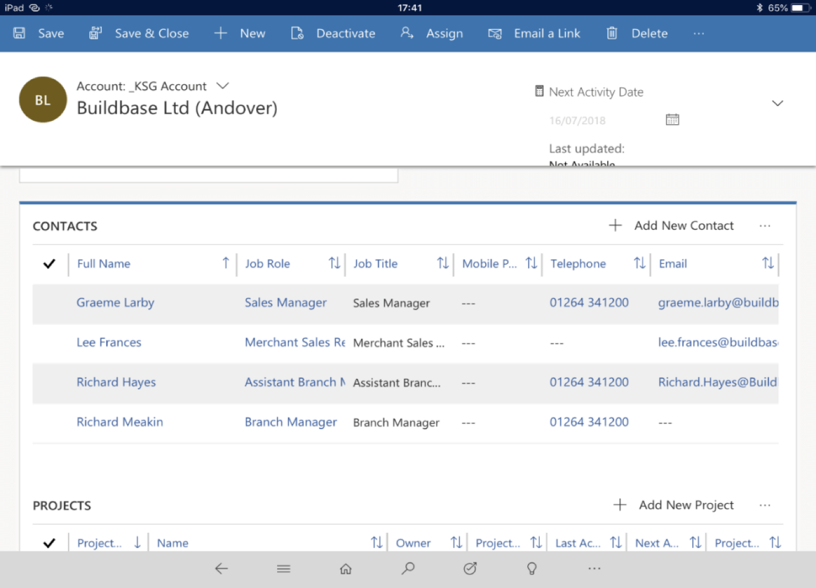Screen dimensions: 816x588
Task: Tap the Bluetooth status icon
Action: point(760,7)
